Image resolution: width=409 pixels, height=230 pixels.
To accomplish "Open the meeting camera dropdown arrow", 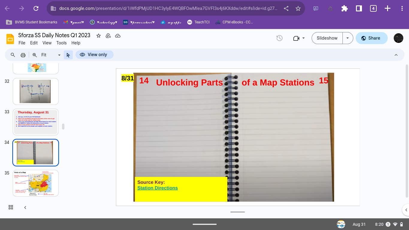I will tap(304, 38).
